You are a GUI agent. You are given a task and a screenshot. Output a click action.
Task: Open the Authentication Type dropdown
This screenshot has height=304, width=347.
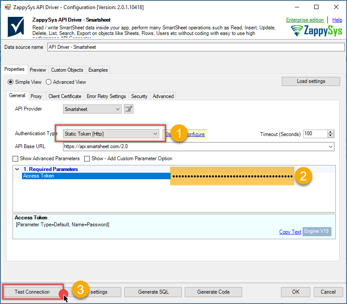111,134
